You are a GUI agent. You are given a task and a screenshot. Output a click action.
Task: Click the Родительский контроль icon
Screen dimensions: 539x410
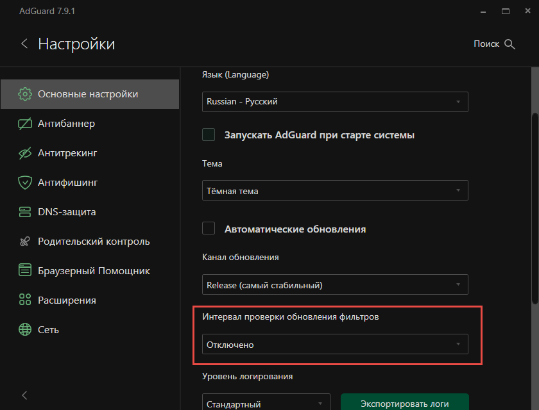(25, 242)
